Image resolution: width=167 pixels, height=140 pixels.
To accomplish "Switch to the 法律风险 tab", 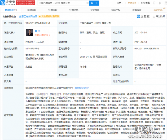I will coord(32,10).
